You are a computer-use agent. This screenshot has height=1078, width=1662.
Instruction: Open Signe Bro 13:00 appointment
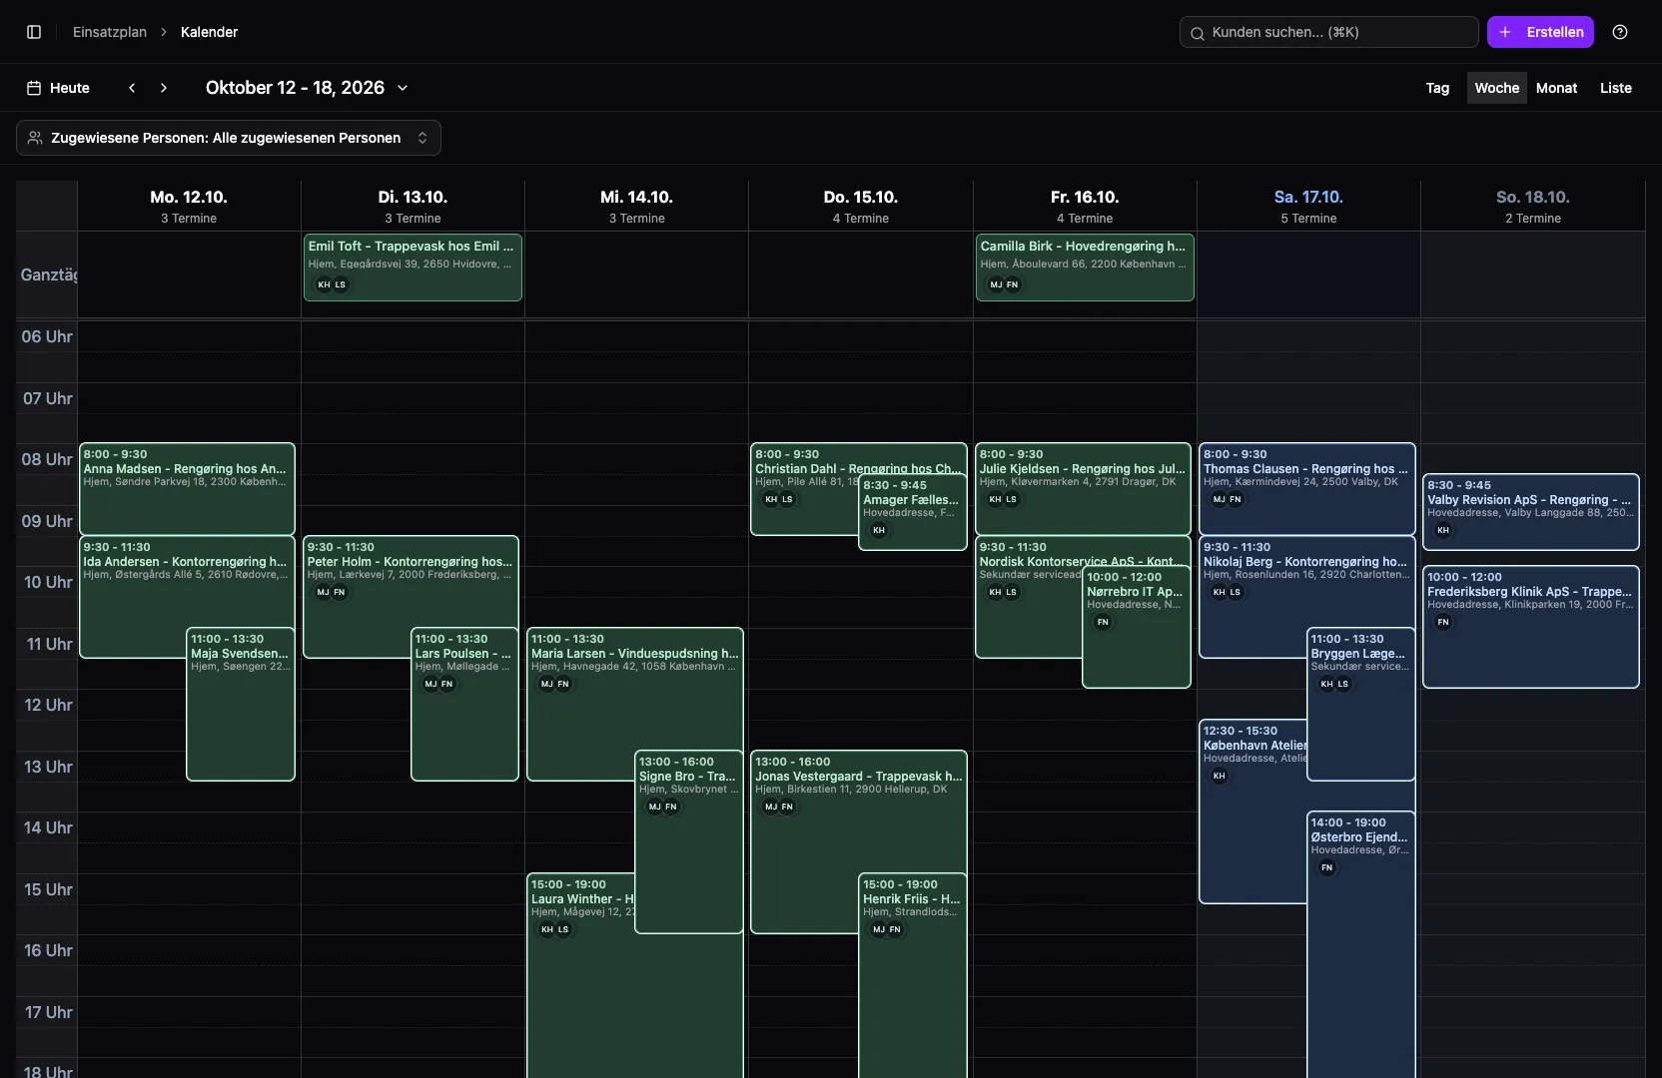[689, 841]
